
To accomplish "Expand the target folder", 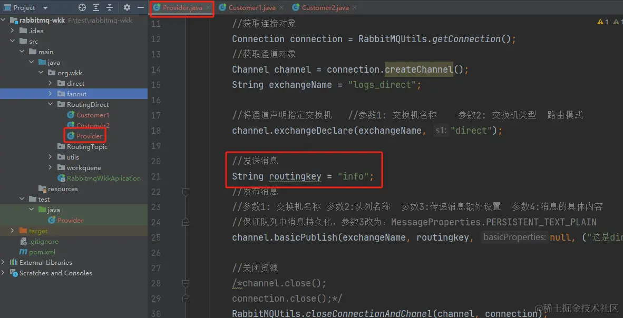I will [12, 231].
